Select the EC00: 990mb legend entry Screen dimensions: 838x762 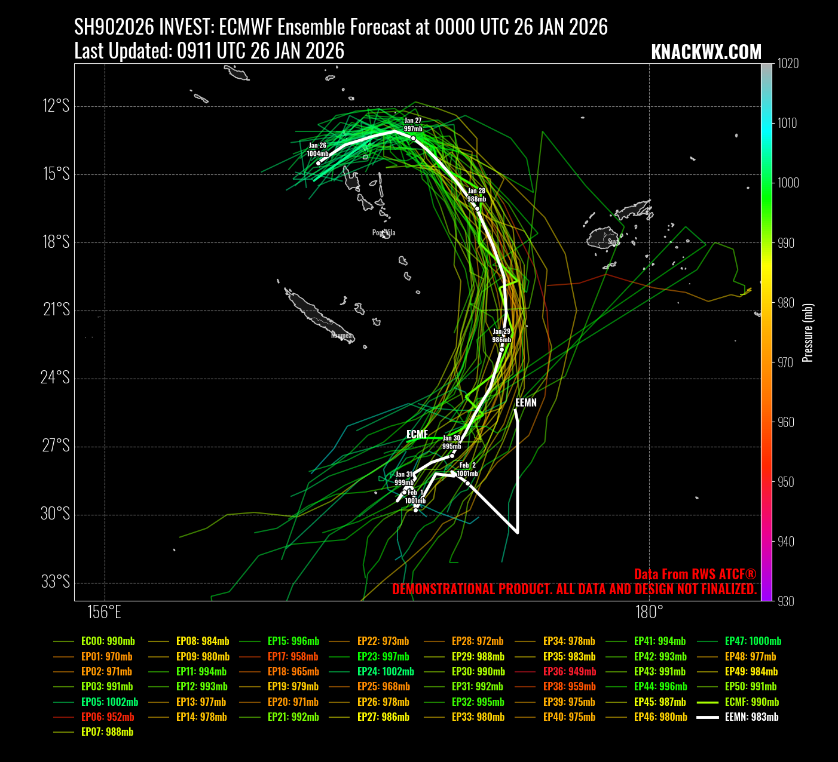[108, 641]
